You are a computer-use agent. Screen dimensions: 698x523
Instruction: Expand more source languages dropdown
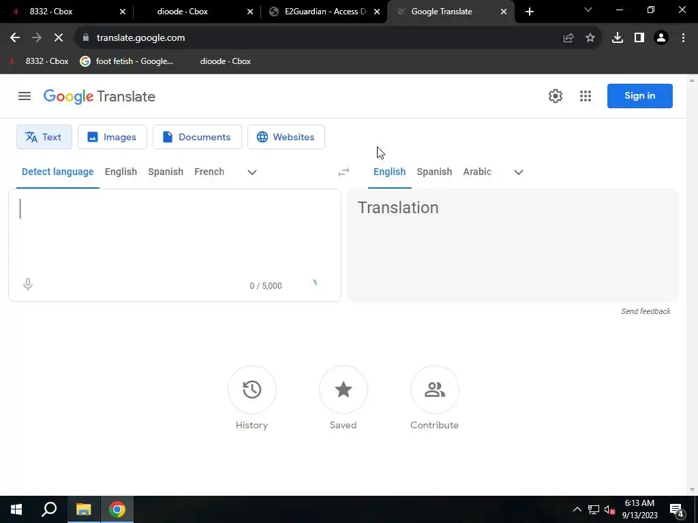(252, 172)
